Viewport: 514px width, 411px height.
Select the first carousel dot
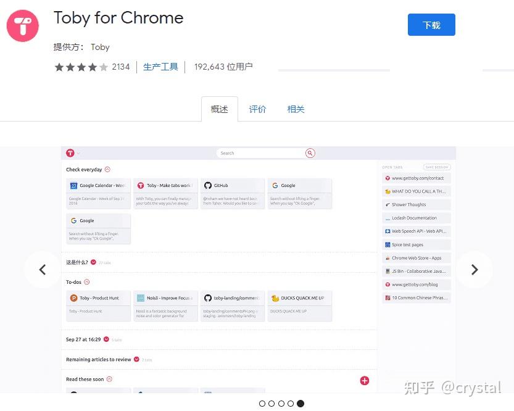[x=262, y=404]
